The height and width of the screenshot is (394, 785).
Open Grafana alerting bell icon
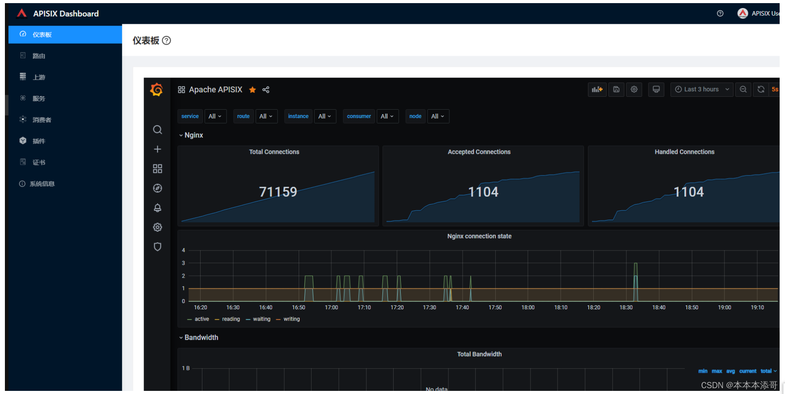click(x=157, y=208)
